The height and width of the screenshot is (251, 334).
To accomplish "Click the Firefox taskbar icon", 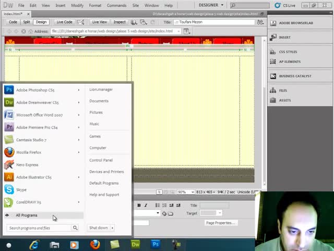I will coord(95,245).
